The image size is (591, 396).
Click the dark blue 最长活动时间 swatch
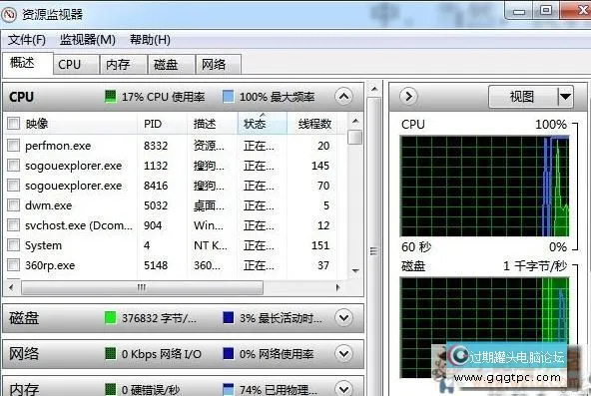pyautogui.click(x=228, y=318)
